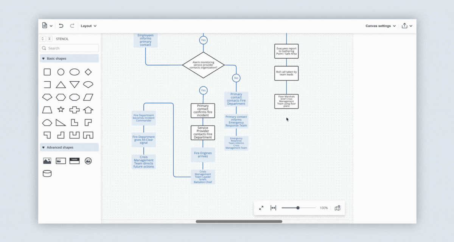Screen dimensions: 454x242
Task: Insert the image placeholder from Advanced shapes
Action: click(47, 161)
